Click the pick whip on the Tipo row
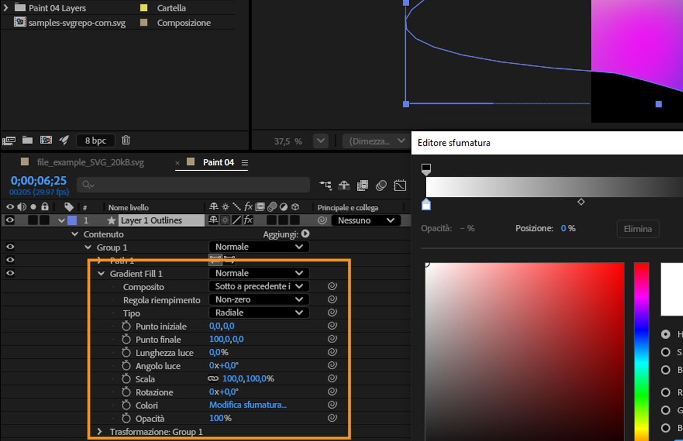 click(332, 312)
